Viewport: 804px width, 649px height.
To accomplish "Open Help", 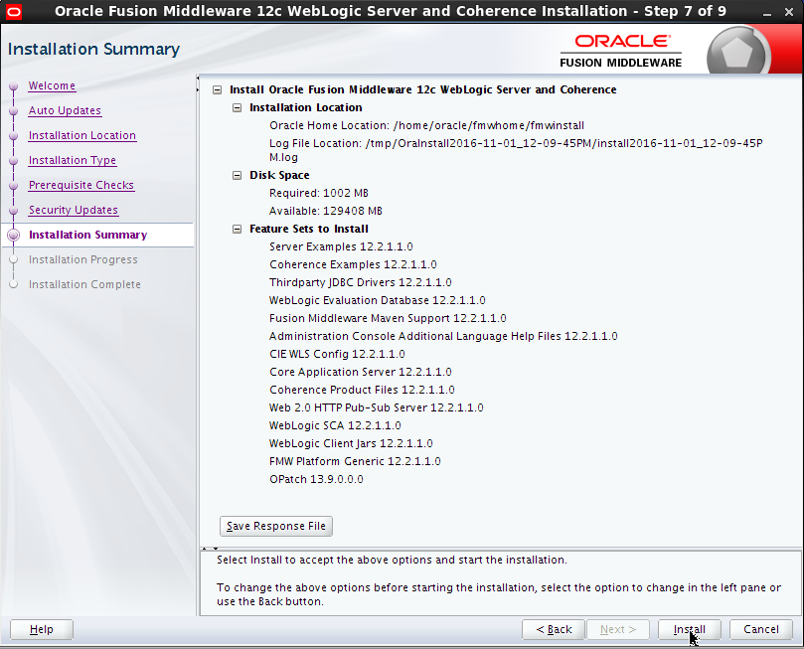I will [42, 629].
